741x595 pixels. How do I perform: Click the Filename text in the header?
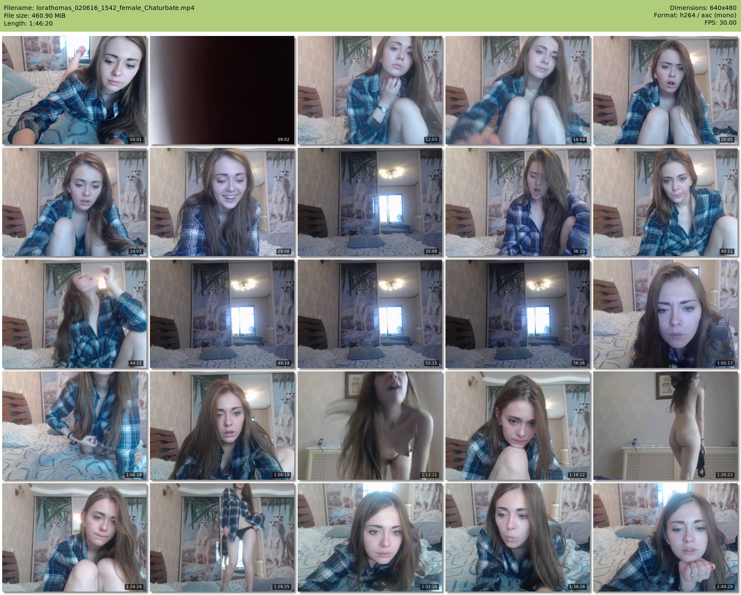click(99, 8)
